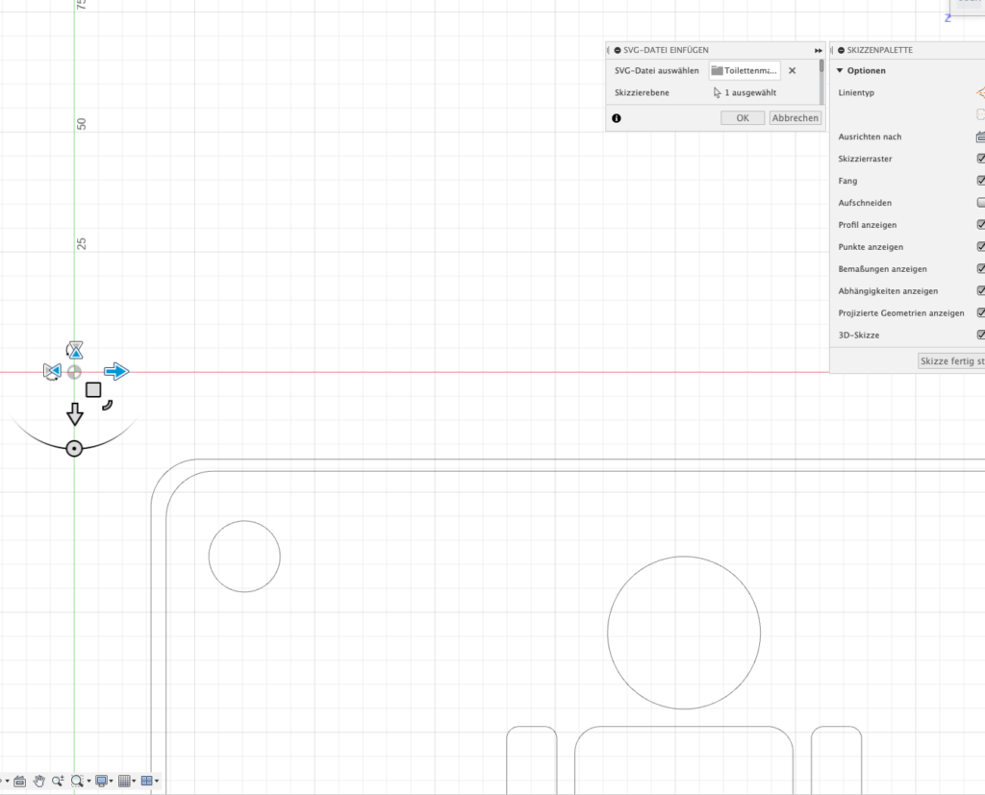Open the viewports layout dropdown
985x795 pixels.
[x=149, y=781]
